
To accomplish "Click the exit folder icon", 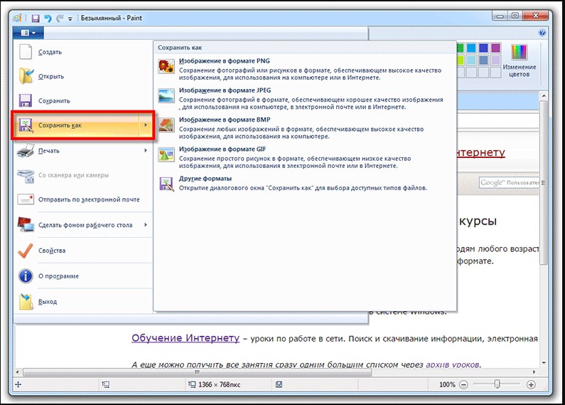I will (26, 302).
